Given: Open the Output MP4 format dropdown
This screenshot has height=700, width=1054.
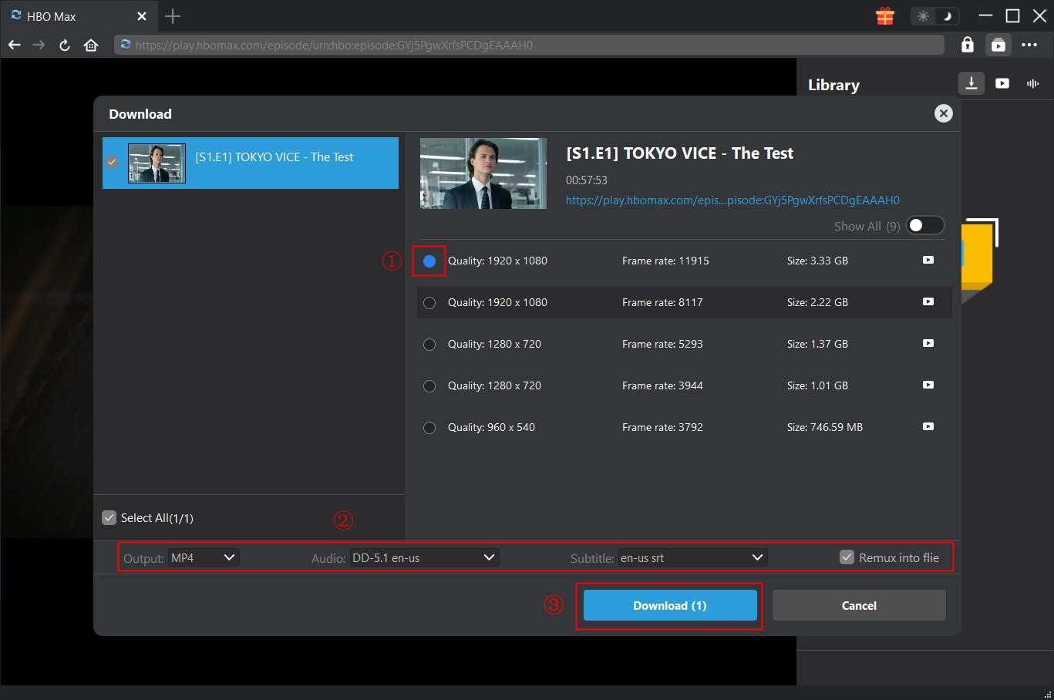Looking at the screenshot, I should click(203, 557).
